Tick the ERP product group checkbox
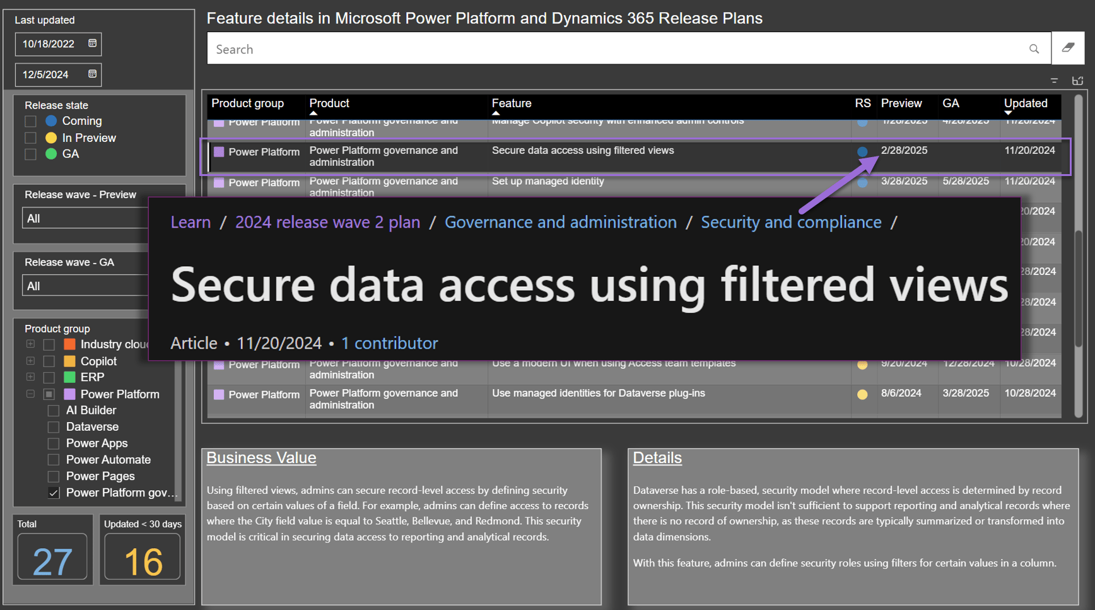The image size is (1095, 610). [49, 377]
